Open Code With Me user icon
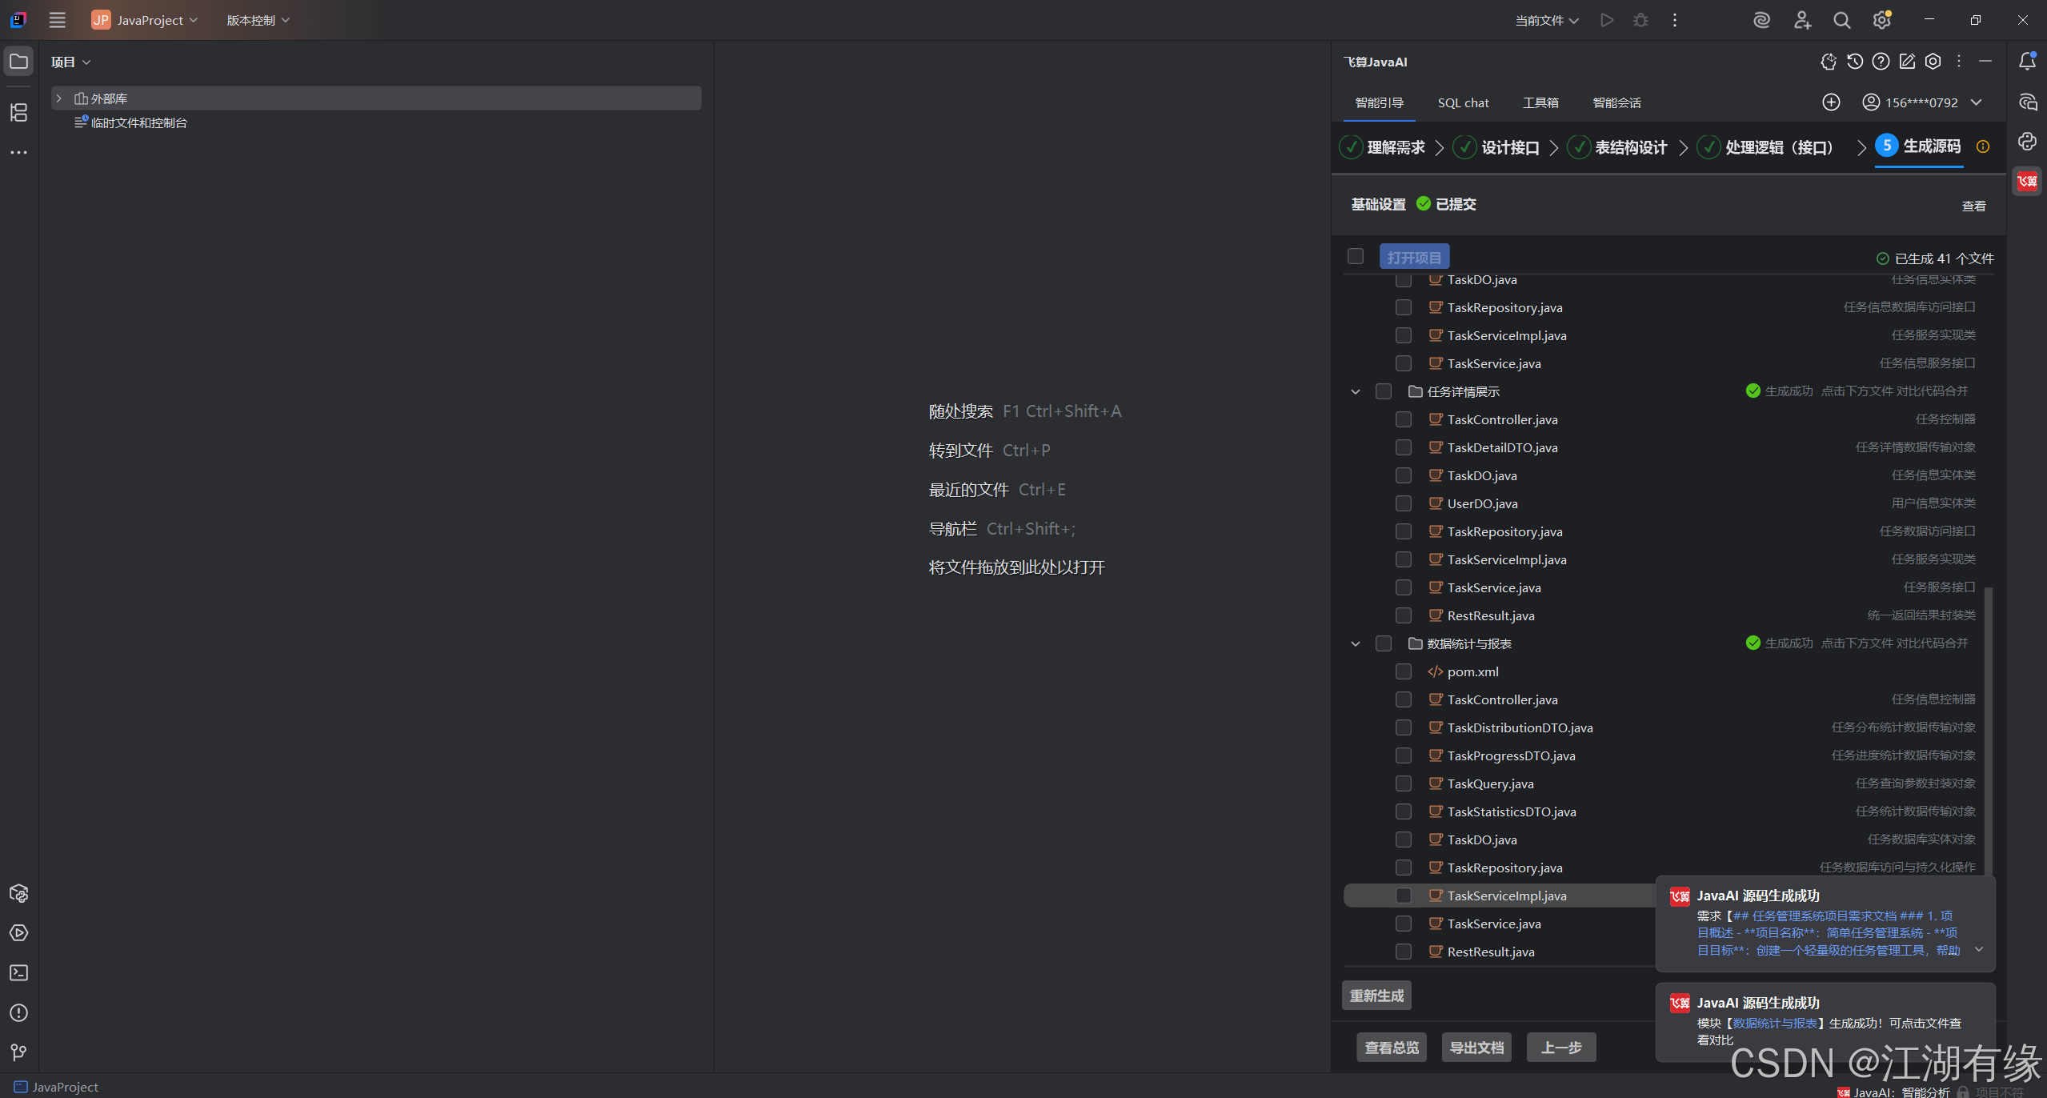 [1802, 20]
